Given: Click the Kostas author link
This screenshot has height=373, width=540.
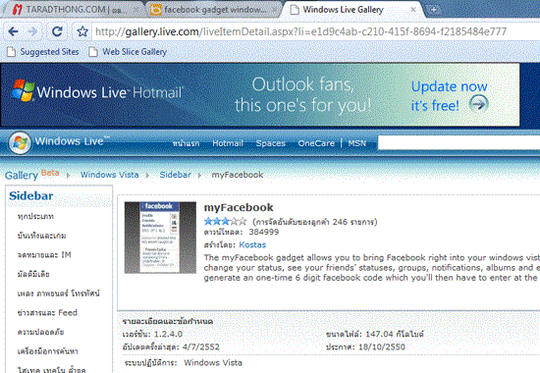Looking at the screenshot, I should (x=252, y=244).
